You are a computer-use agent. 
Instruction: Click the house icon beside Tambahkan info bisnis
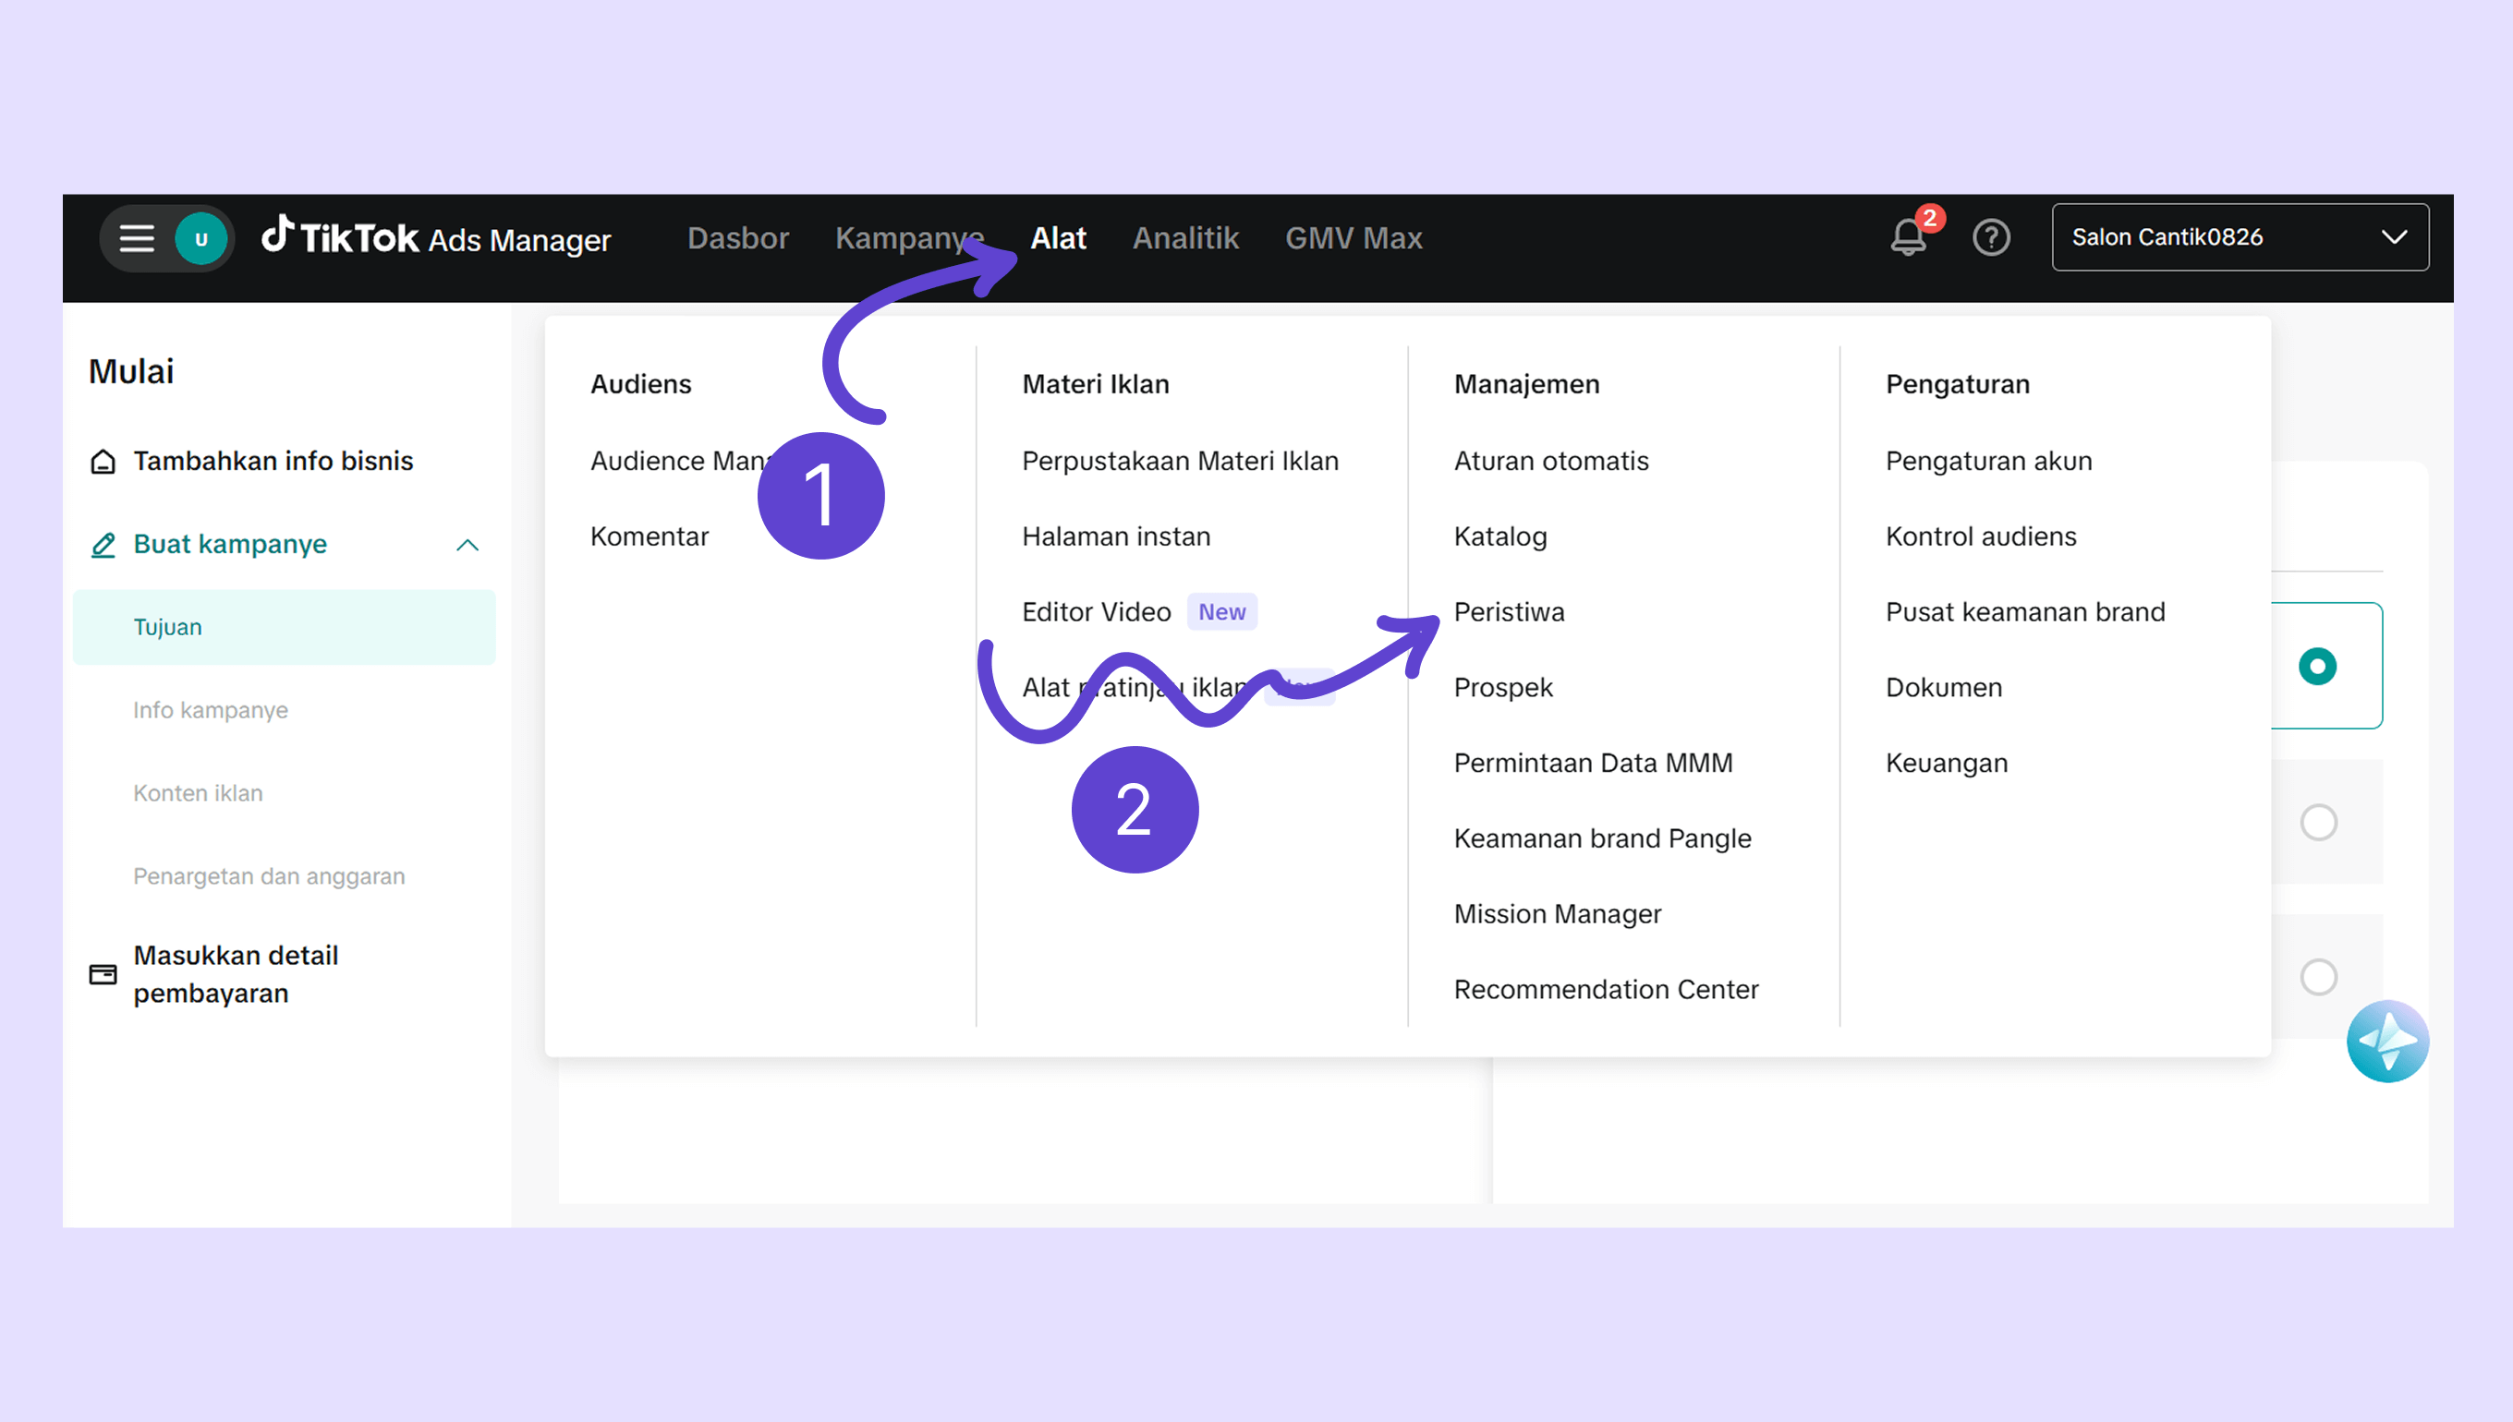[x=103, y=461]
